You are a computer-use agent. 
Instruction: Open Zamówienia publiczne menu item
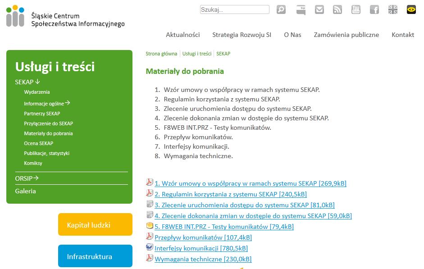click(x=346, y=35)
